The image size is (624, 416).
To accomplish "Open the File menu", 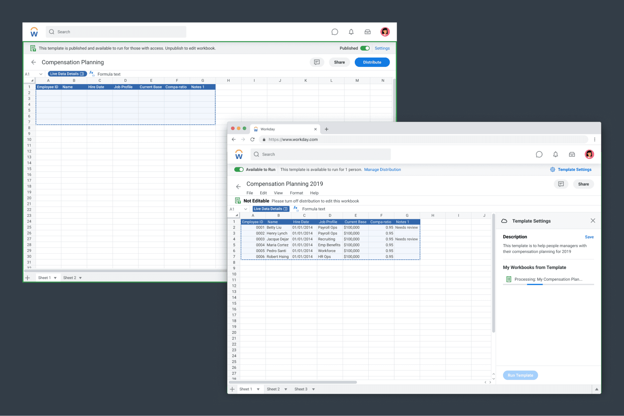I will click(250, 193).
